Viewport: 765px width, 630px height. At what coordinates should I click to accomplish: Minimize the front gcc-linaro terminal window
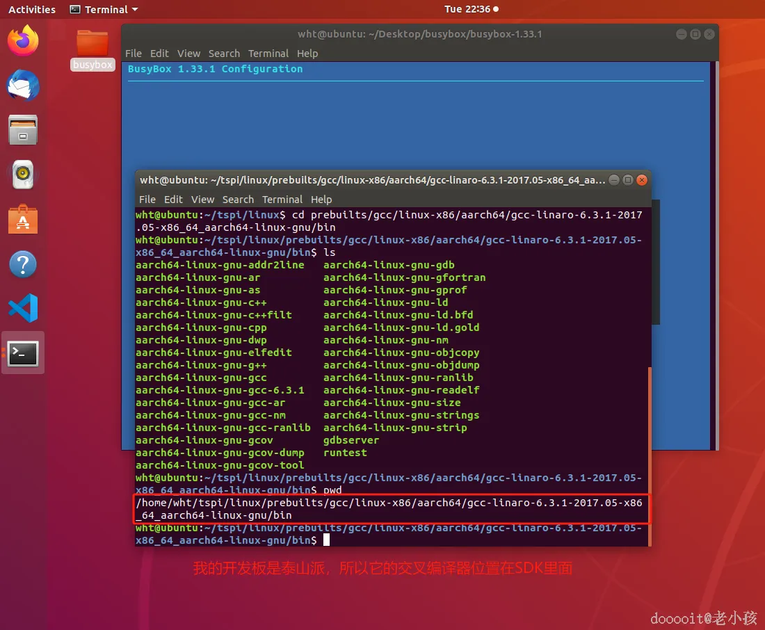coord(614,180)
